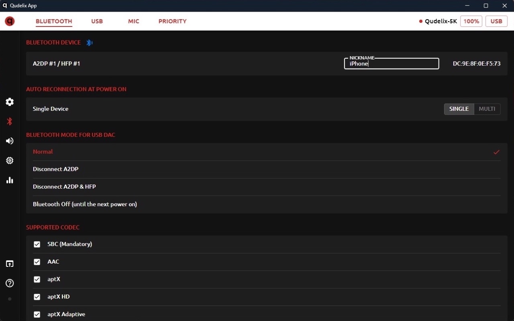Click the blue Bluetooth device status icon
Screen dimensions: 514x321
tap(90, 43)
